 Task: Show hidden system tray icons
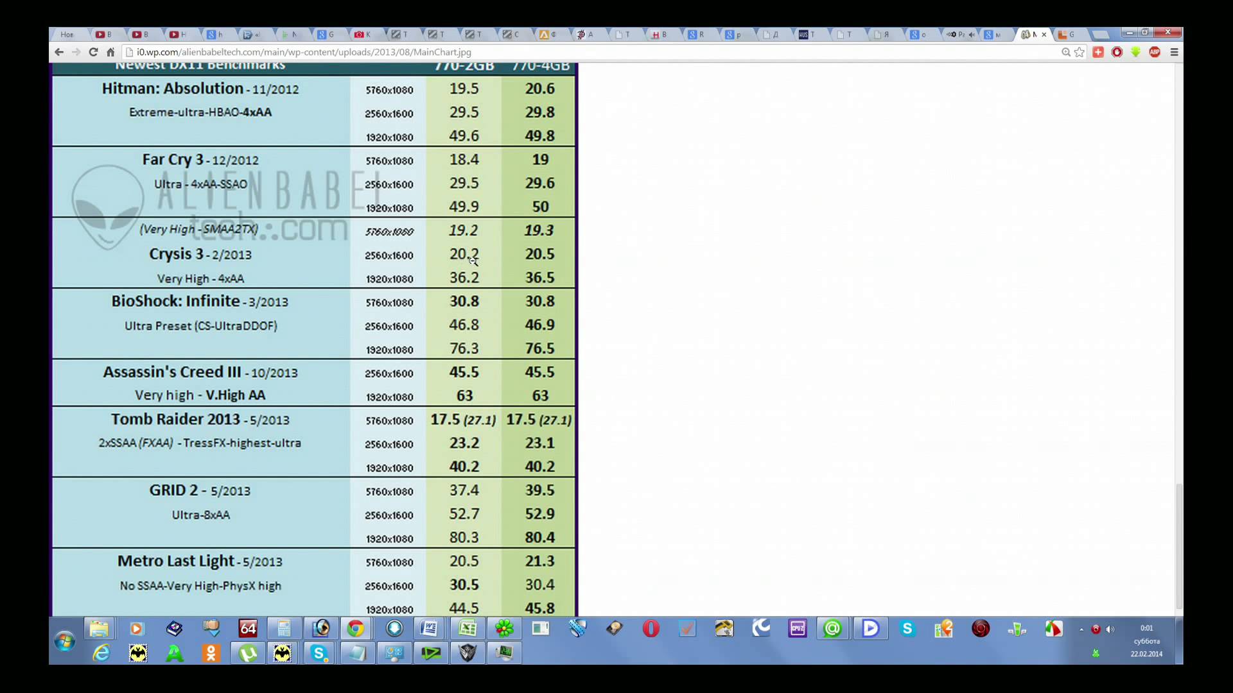pyautogui.click(x=1081, y=629)
